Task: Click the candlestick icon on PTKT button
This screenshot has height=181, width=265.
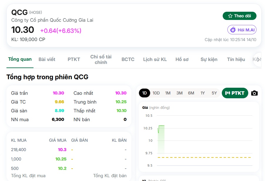Action: [x=227, y=93]
